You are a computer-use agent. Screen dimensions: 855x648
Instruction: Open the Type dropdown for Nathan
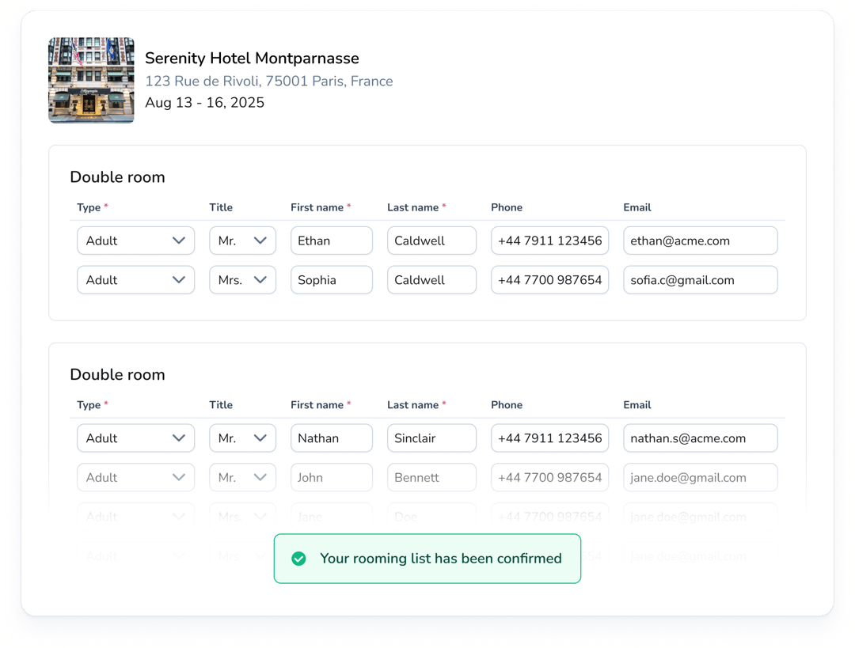pyautogui.click(x=135, y=438)
